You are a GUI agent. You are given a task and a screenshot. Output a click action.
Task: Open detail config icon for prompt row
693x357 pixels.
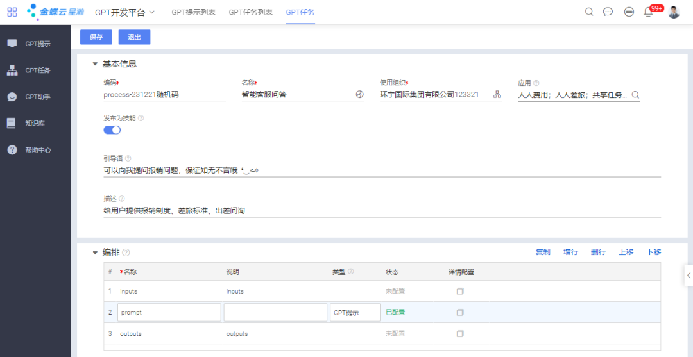point(460,312)
